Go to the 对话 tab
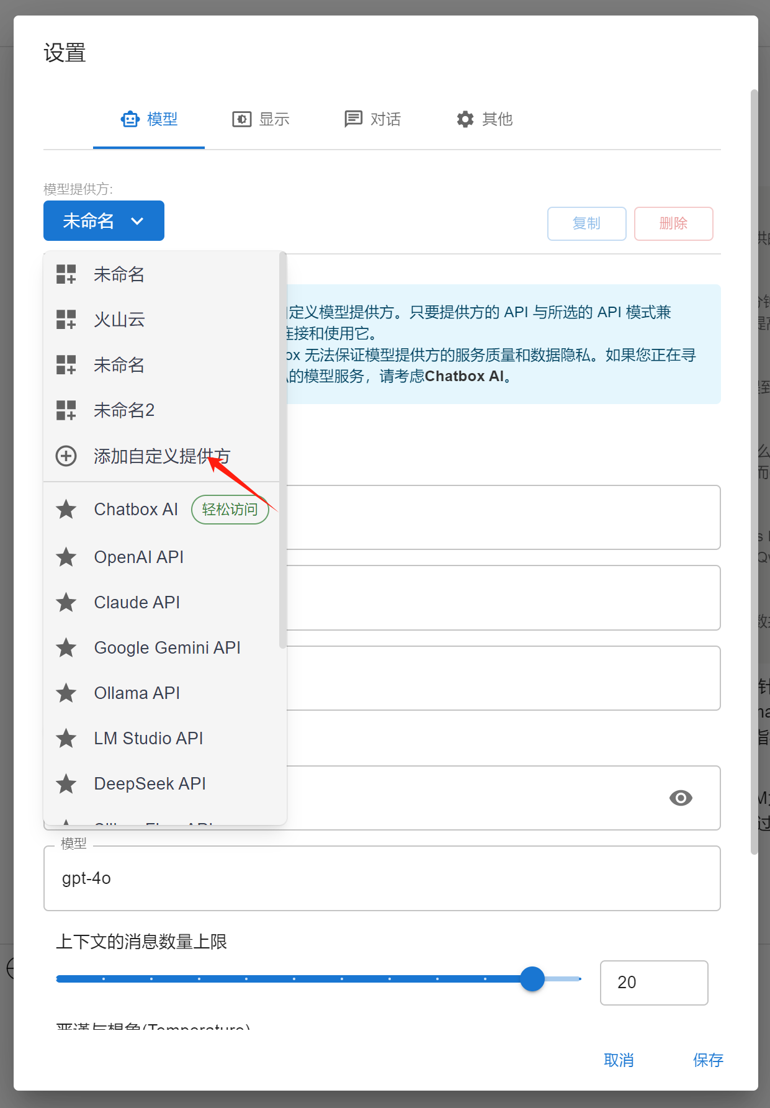 tap(372, 119)
